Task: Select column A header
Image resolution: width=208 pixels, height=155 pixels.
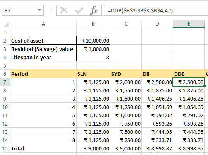Action: [43, 24]
